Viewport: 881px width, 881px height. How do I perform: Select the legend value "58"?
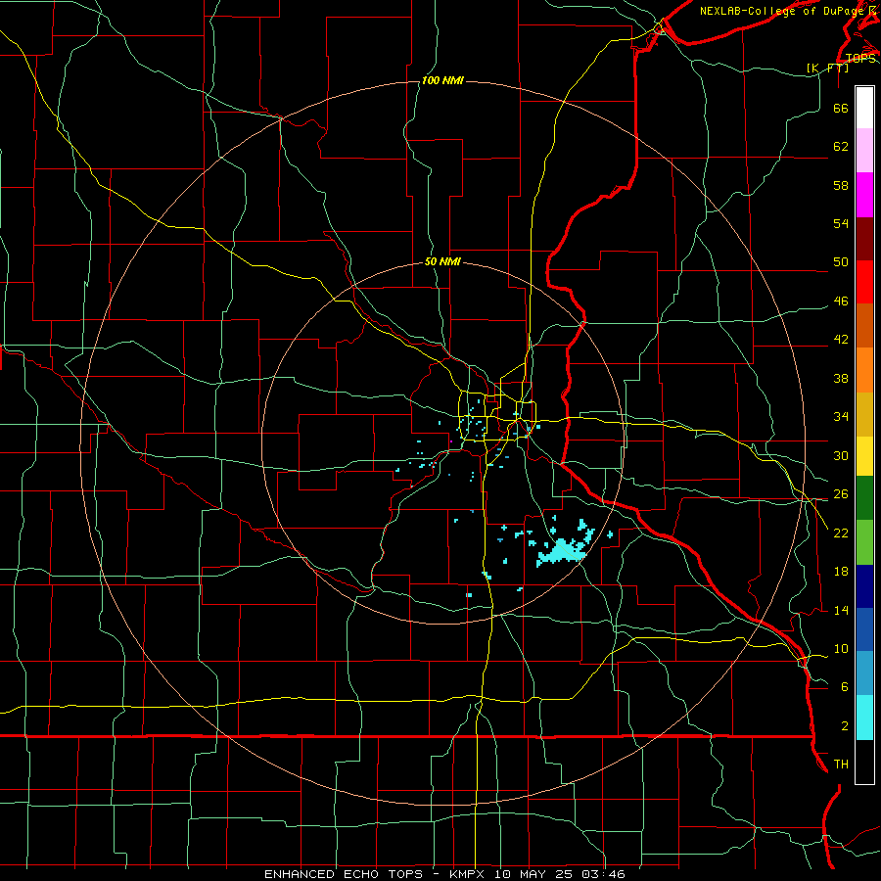pyautogui.click(x=841, y=185)
